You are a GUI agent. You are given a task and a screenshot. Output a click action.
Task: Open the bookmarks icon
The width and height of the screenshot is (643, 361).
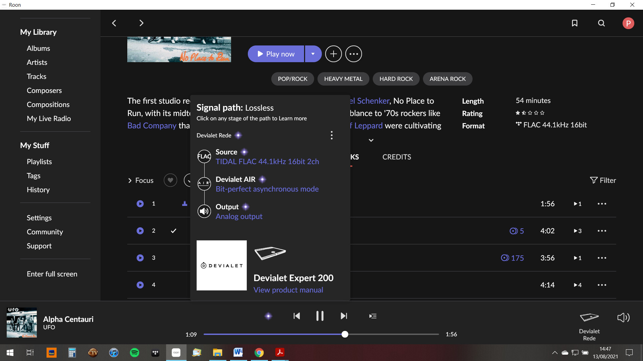click(575, 23)
